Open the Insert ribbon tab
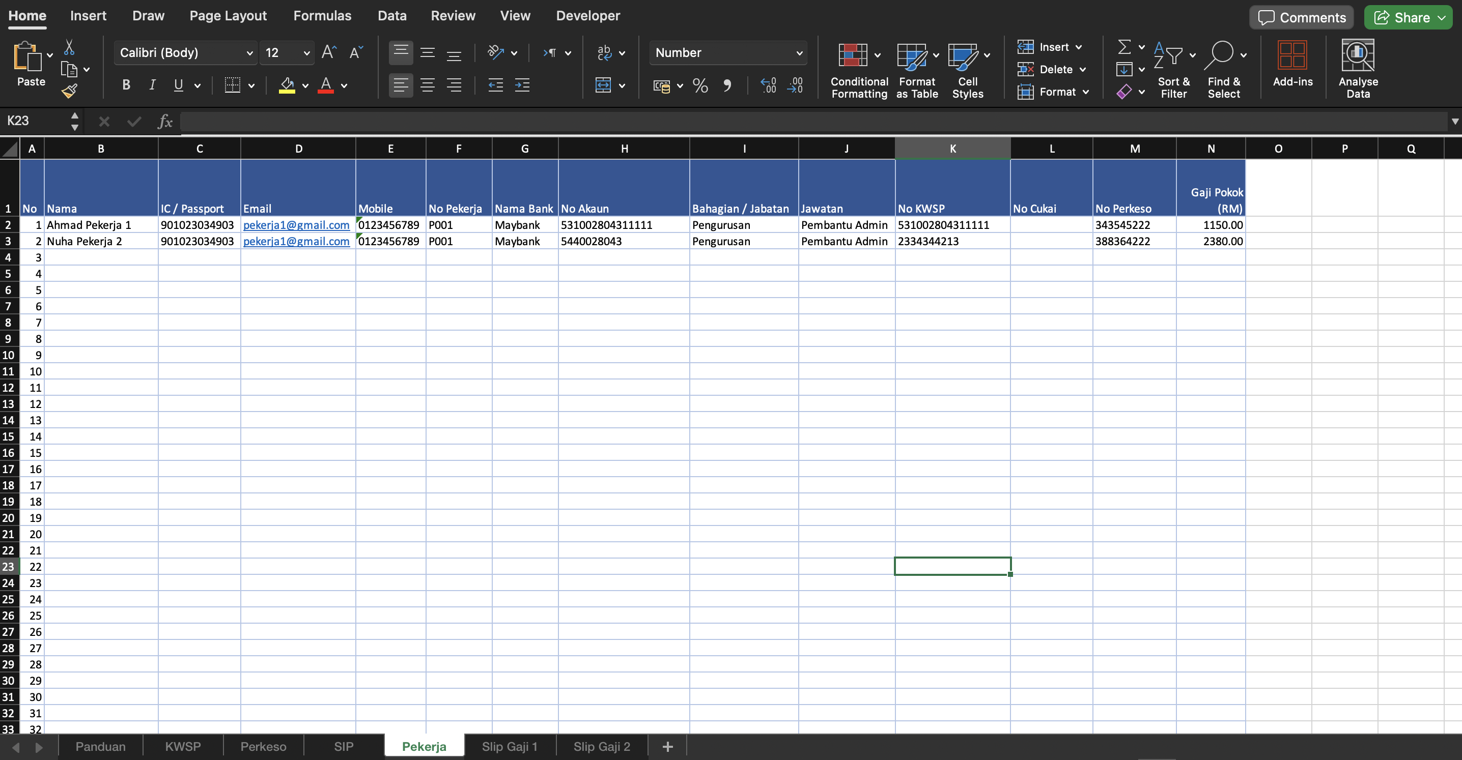The image size is (1462, 760). point(88,16)
